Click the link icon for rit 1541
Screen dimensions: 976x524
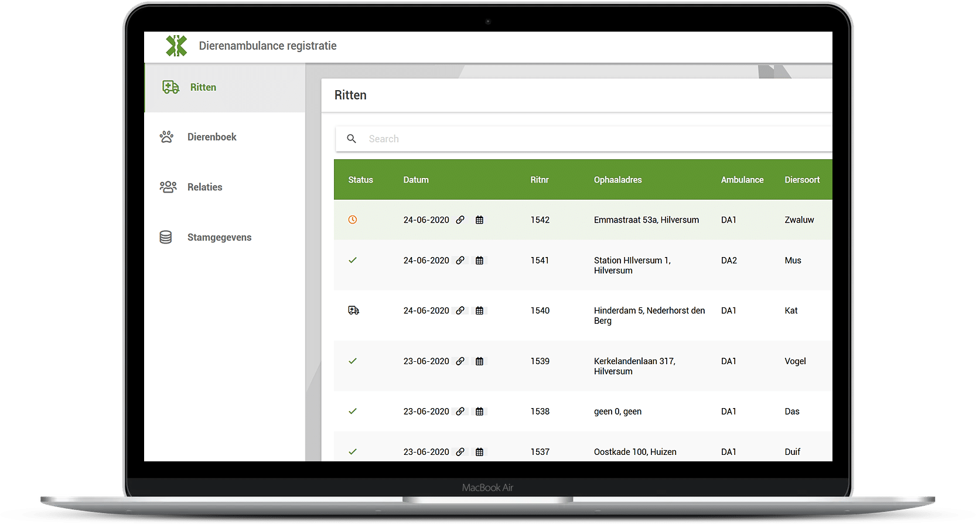click(460, 261)
